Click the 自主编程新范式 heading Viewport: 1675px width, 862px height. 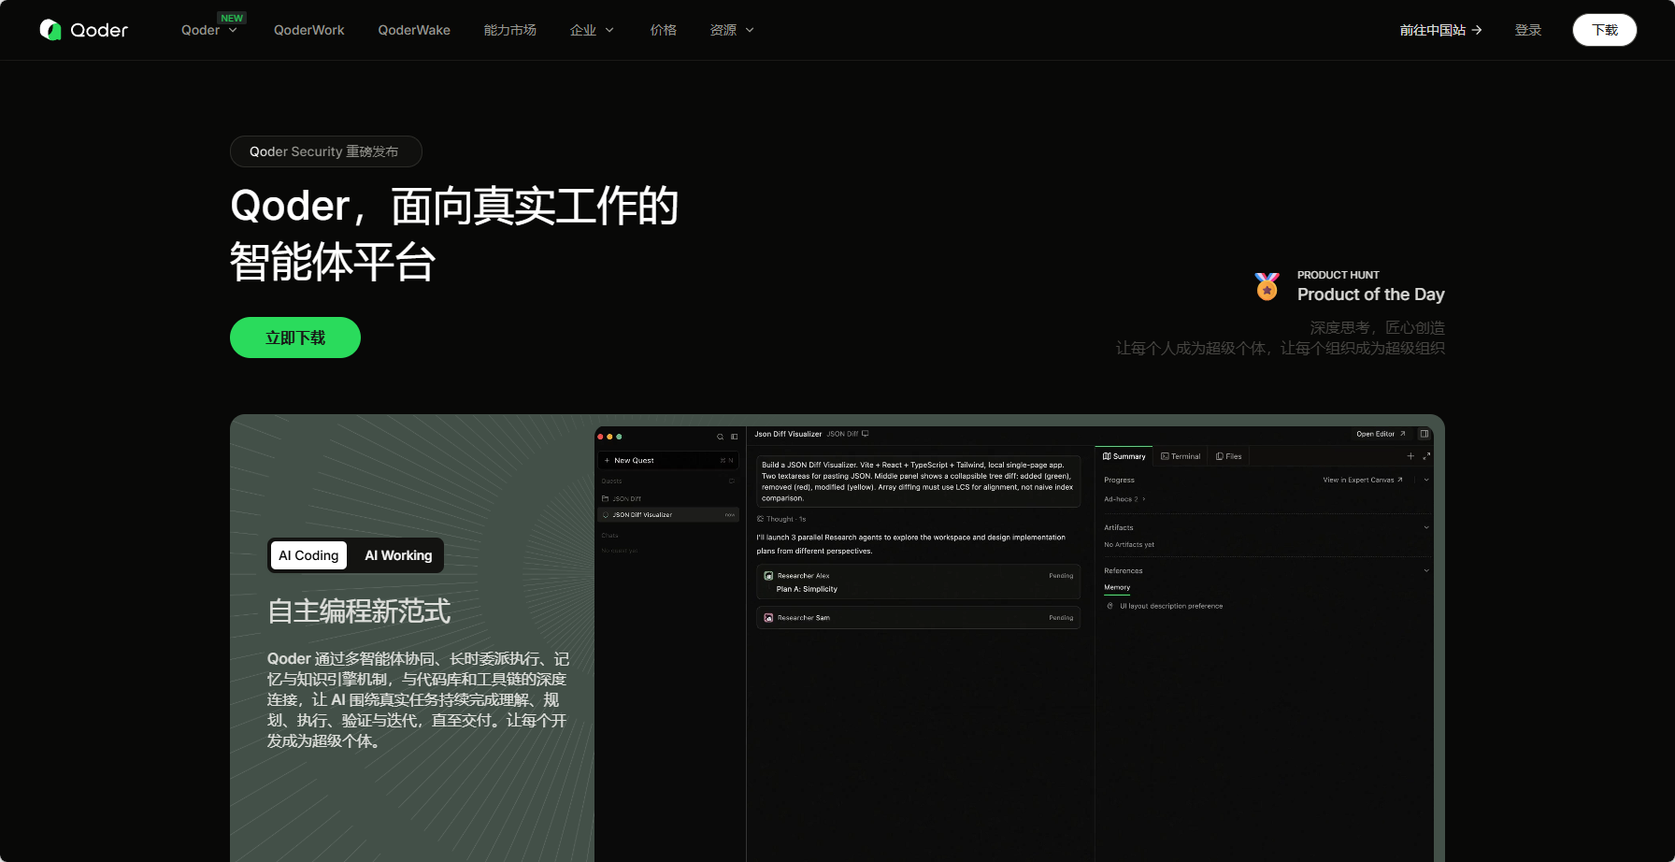[359, 611]
